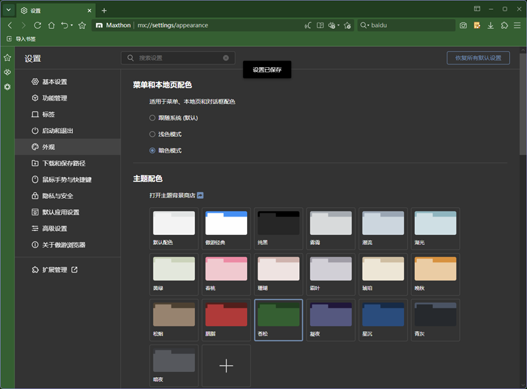This screenshot has height=389, width=527.
Task: Open a new tab with plus button
Action: [104, 11]
